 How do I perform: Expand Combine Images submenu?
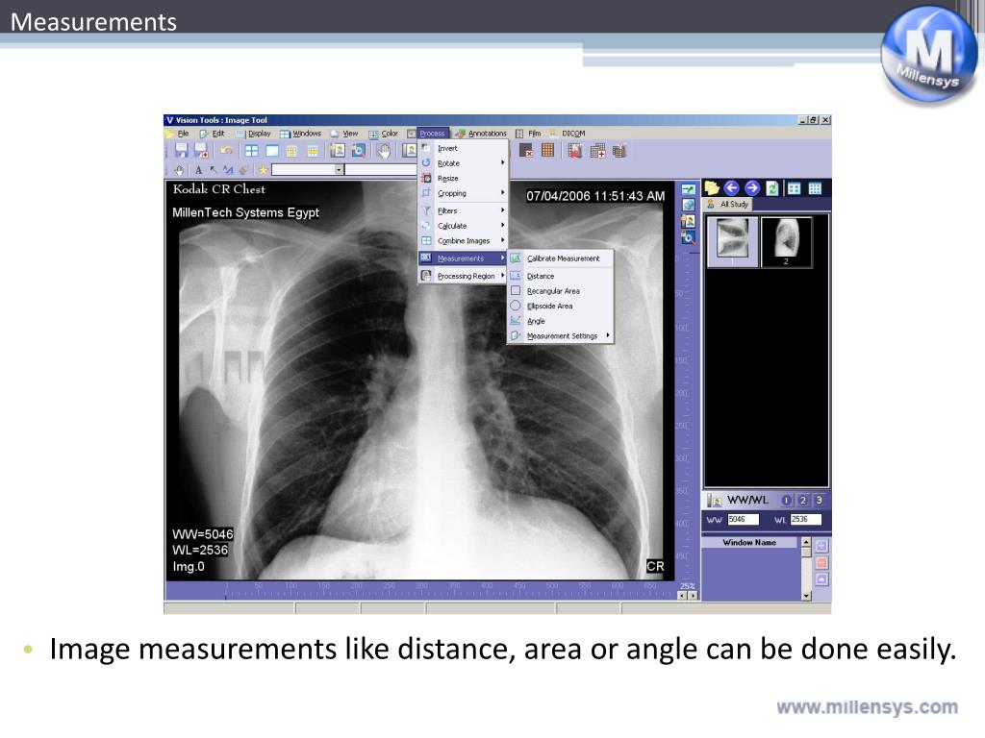tap(464, 241)
